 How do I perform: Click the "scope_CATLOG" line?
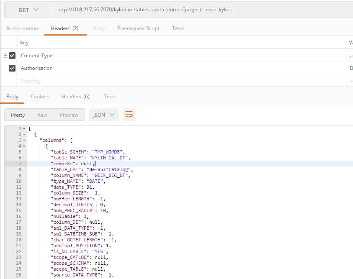coord(79,257)
